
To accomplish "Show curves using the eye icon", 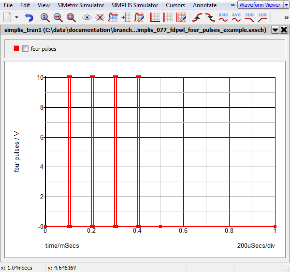I will tap(87, 17).
